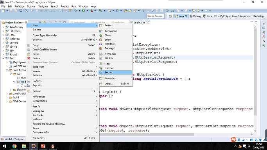Click the Debug bug toolbar icon
Viewport: 267px width, 150px height.
(75, 11)
